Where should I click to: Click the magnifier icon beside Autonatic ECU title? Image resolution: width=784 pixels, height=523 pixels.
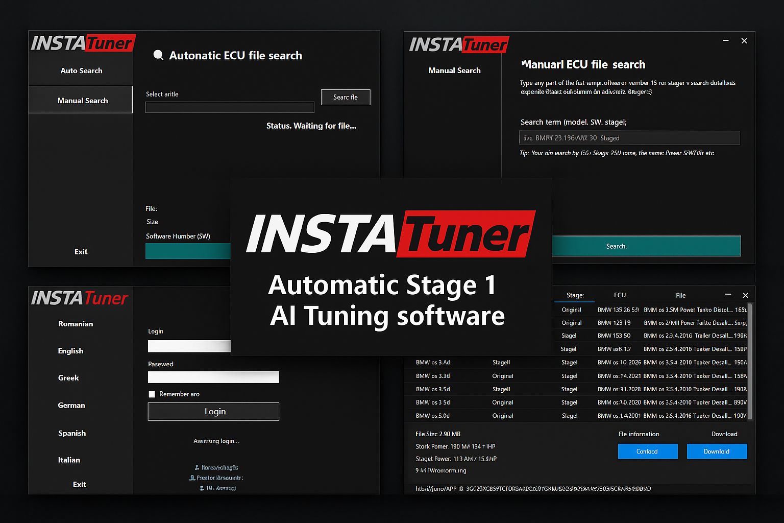pos(159,55)
